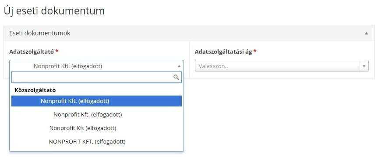378x161 pixels.
Task: Click the Adatszolgáltatási ág field label
Action: click(x=223, y=51)
